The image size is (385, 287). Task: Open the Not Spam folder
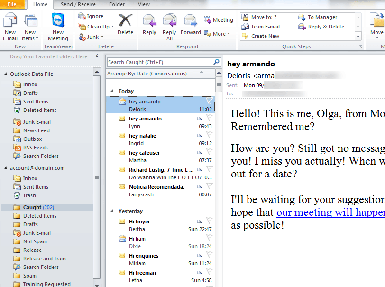point(30,241)
